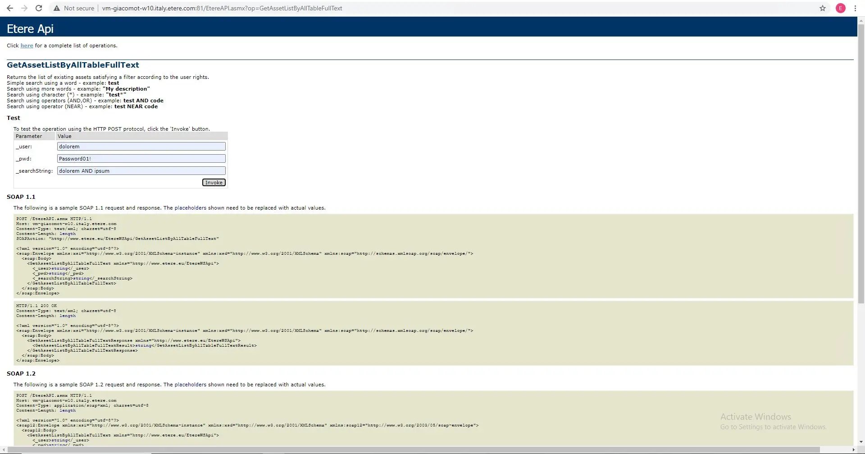
Task: Focus the _user value field
Action: 141,147
